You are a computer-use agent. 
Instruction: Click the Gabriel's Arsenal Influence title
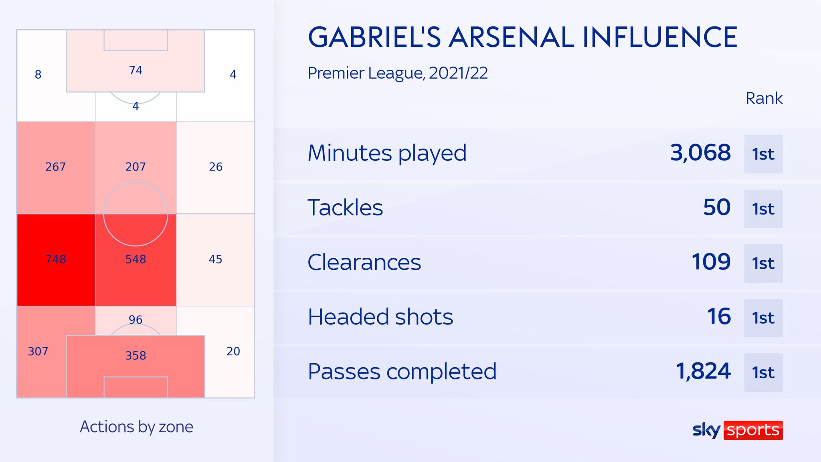point(522,37)
